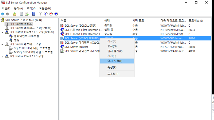Click the SQL Server (SQLCLUSTER) service icon
The width and height of the screenshot is (214, 120).
pyautogui.click(x=62, y=26)
